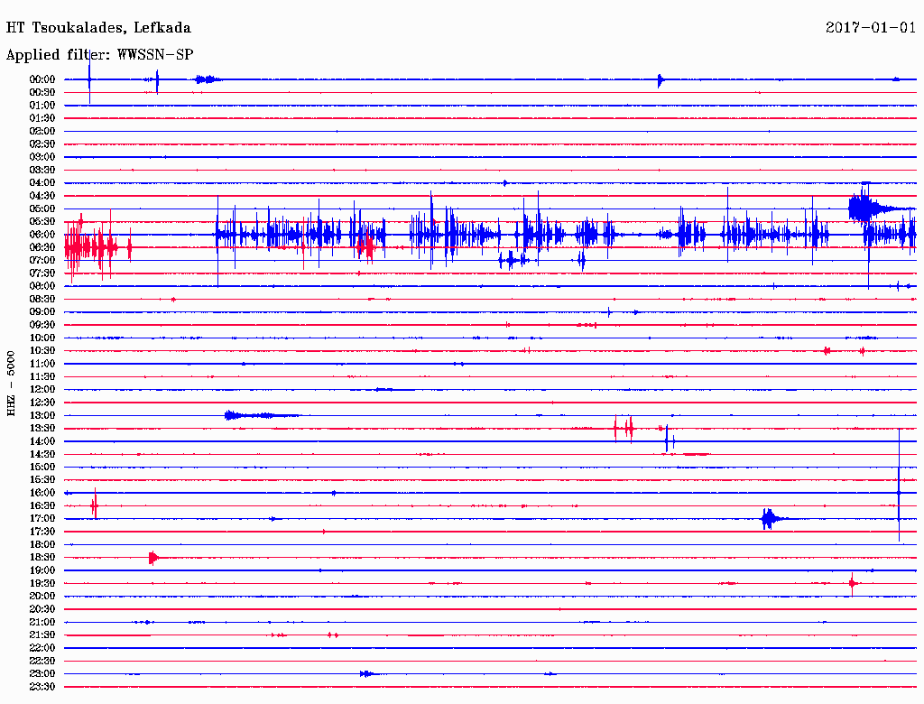Select the 00:30 time label
Screen dimensions: 924x704
point(42,93)
